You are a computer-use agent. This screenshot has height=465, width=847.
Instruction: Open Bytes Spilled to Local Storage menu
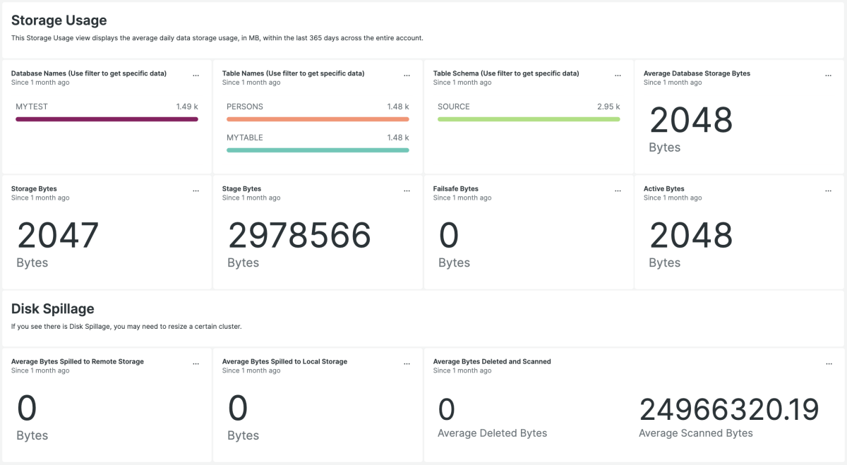tap(407, 363)
